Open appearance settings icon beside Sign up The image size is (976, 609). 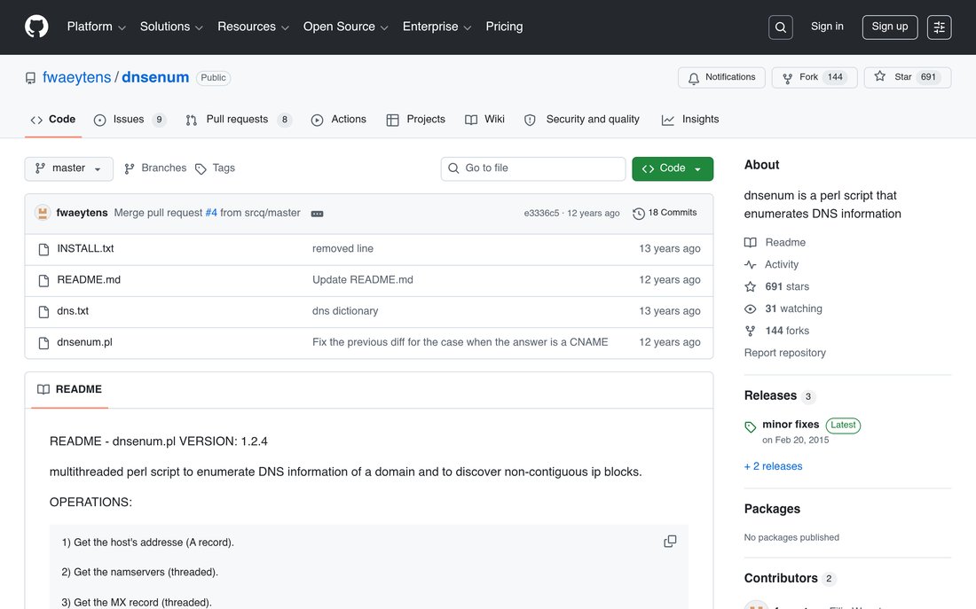tap(939, 27)
